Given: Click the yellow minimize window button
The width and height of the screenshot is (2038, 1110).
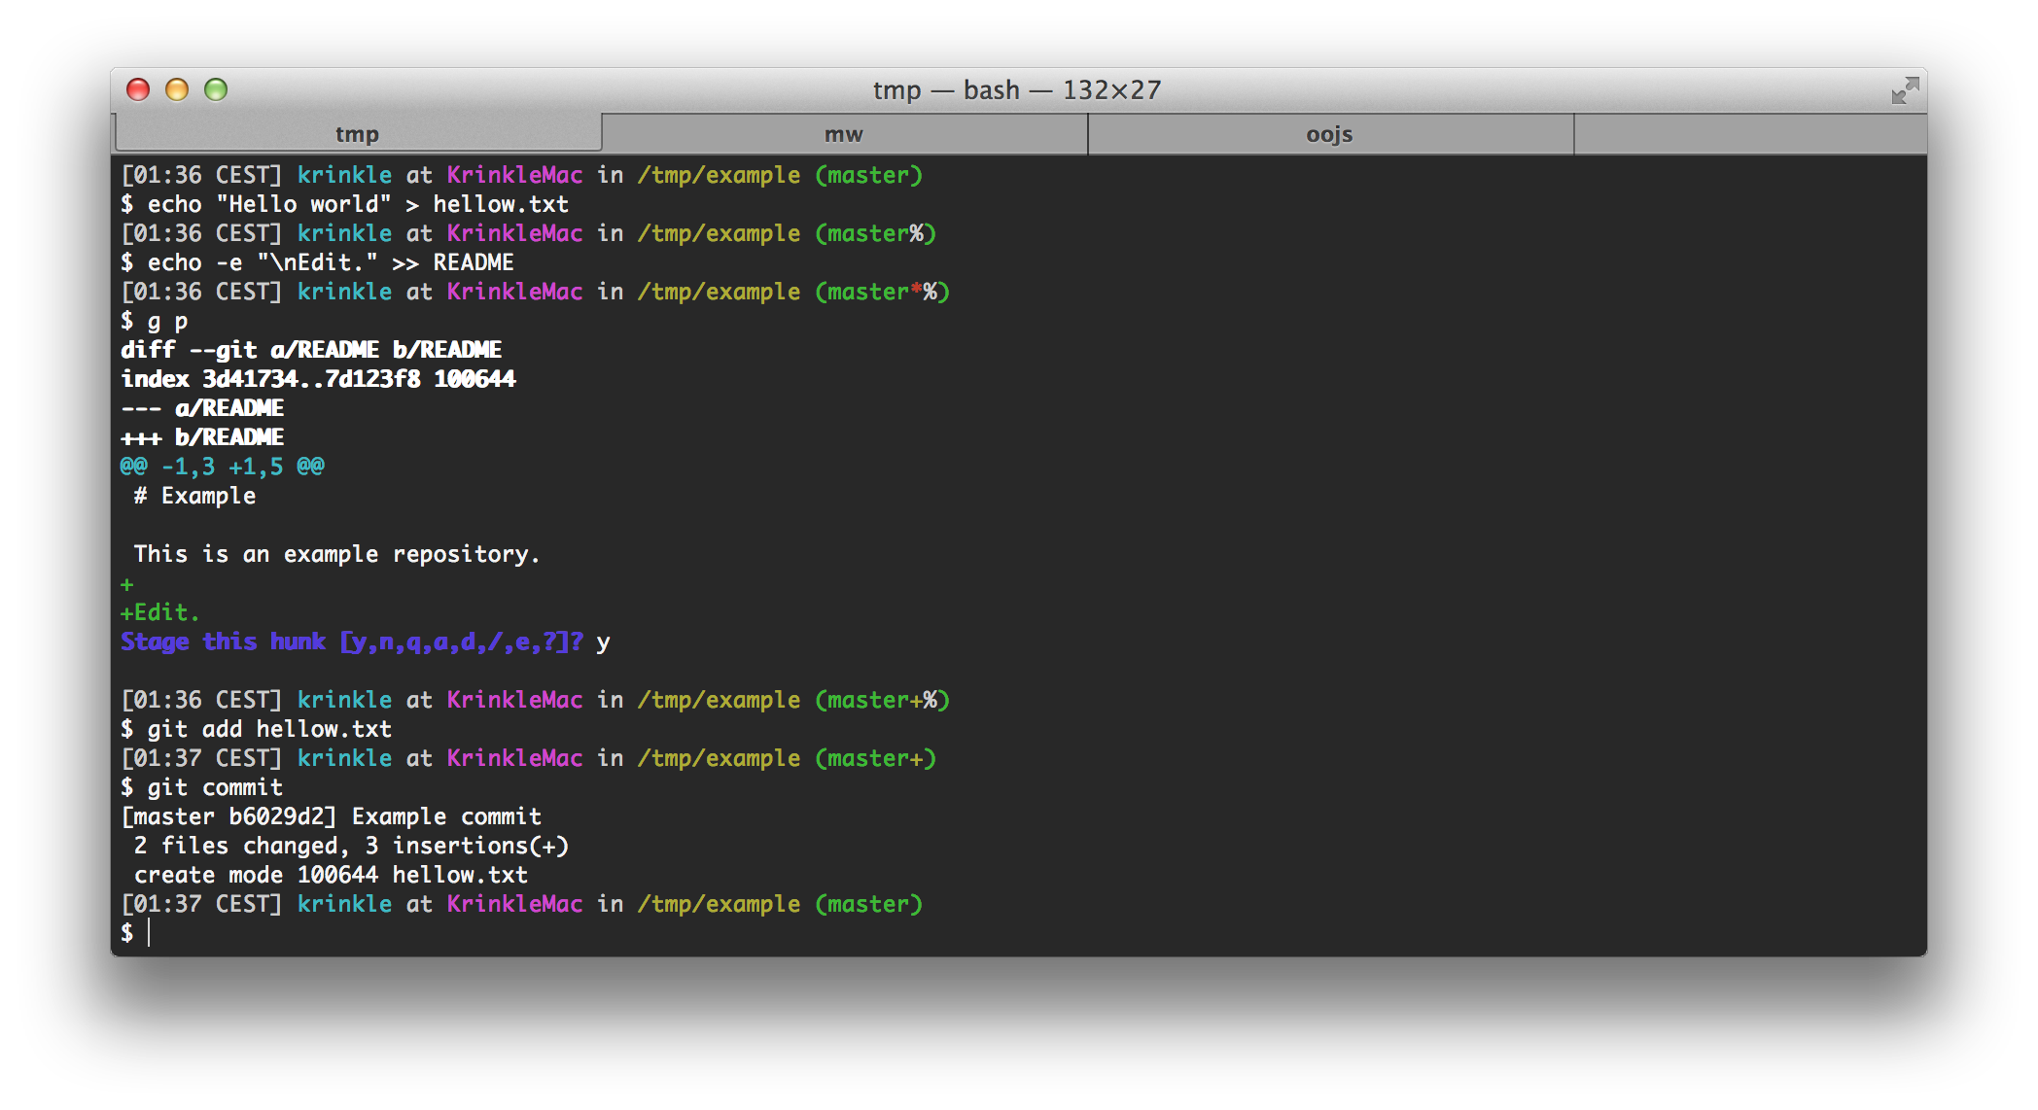Looking at the screenshot, I should point(177,90).
